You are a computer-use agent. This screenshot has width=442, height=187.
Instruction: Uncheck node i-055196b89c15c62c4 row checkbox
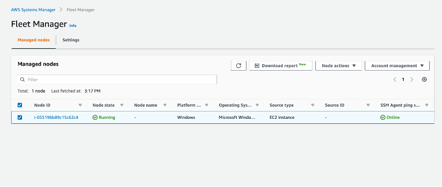(x=20, y=117)
